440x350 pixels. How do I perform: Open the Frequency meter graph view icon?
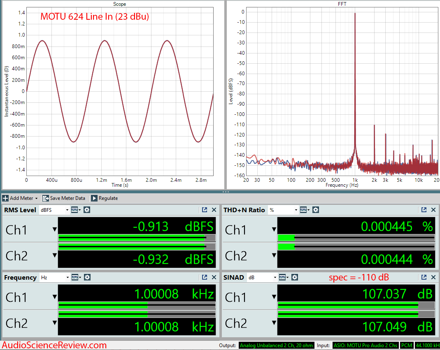point(76,277)
